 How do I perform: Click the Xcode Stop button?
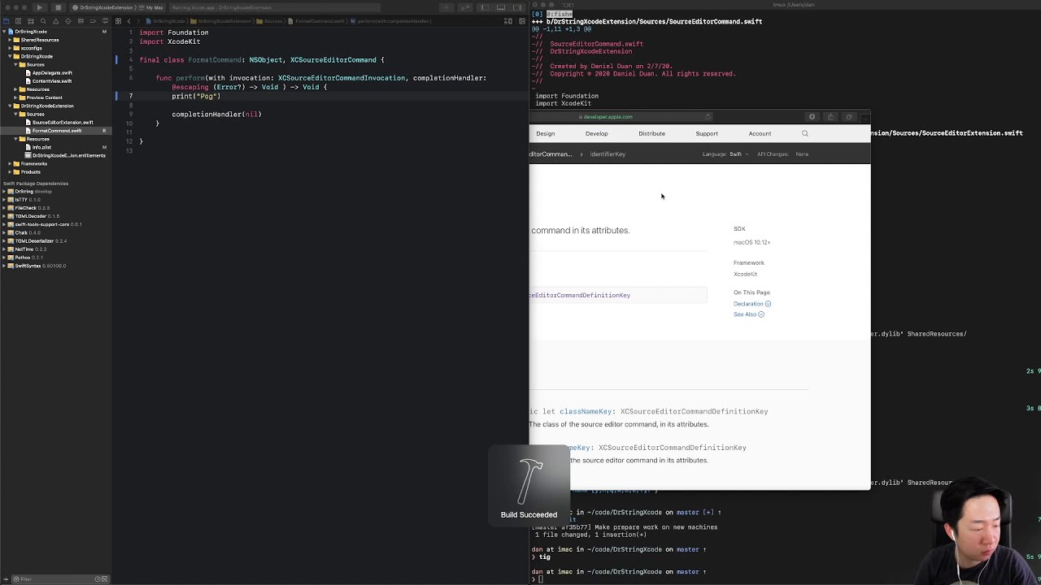pyautogui.click(x=58, y=7)
